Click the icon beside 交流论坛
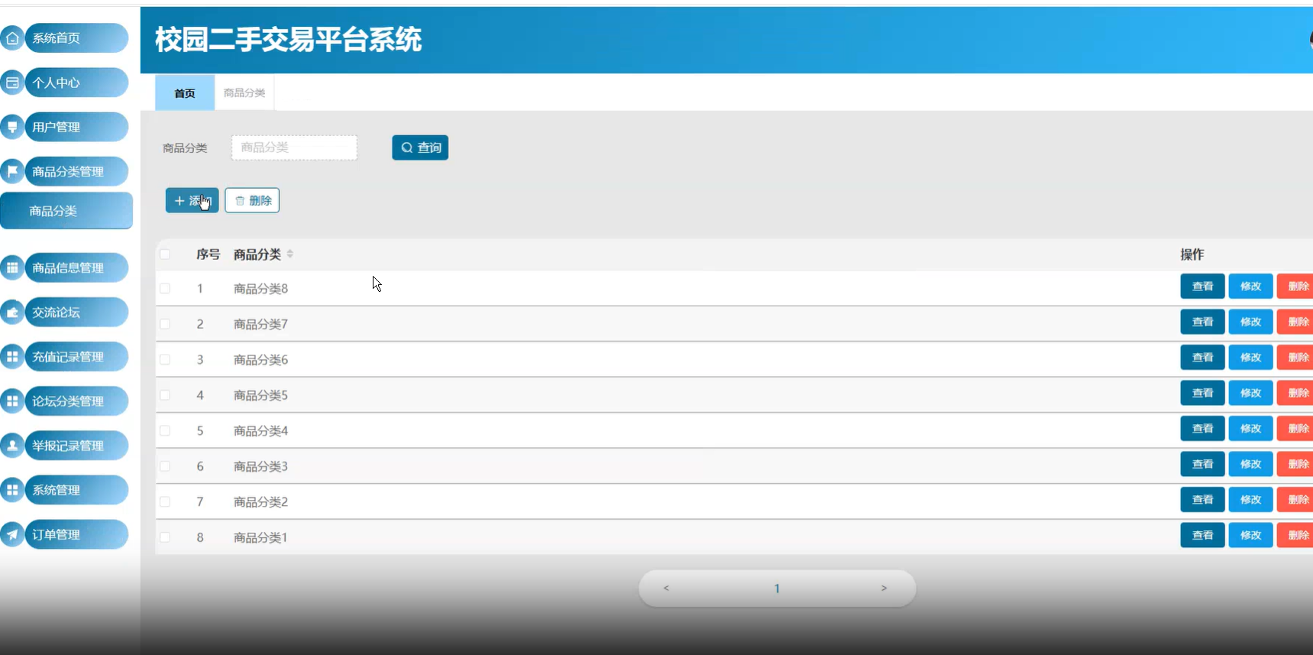This screenshot has width=1313, height=655. click(12, 312)
